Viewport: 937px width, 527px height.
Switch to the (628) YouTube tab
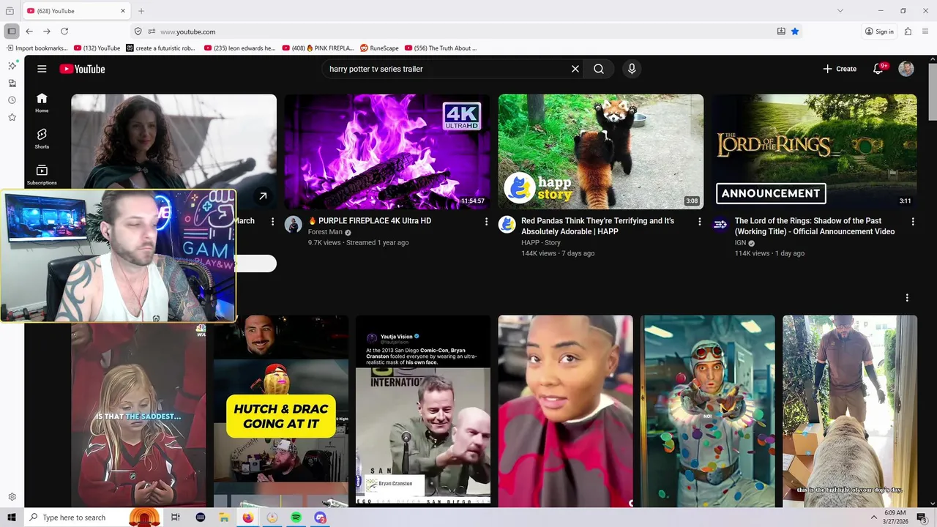click(76, 11)
